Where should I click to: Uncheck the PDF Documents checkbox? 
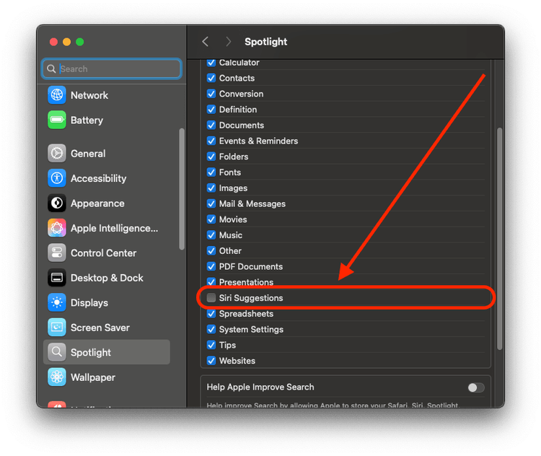(211, 266)
